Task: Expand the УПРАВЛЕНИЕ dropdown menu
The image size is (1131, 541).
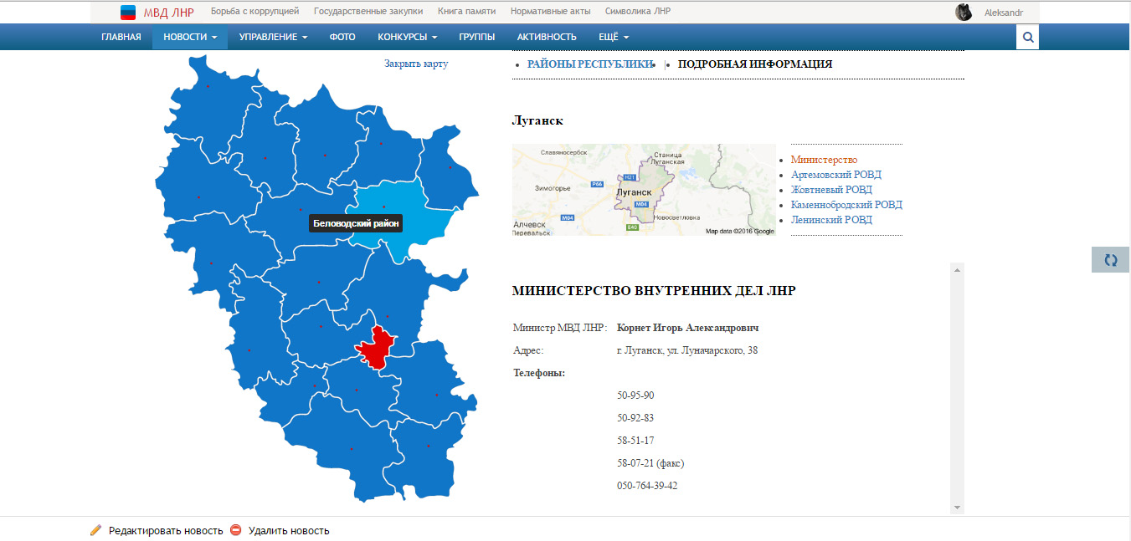Action: 273,37
